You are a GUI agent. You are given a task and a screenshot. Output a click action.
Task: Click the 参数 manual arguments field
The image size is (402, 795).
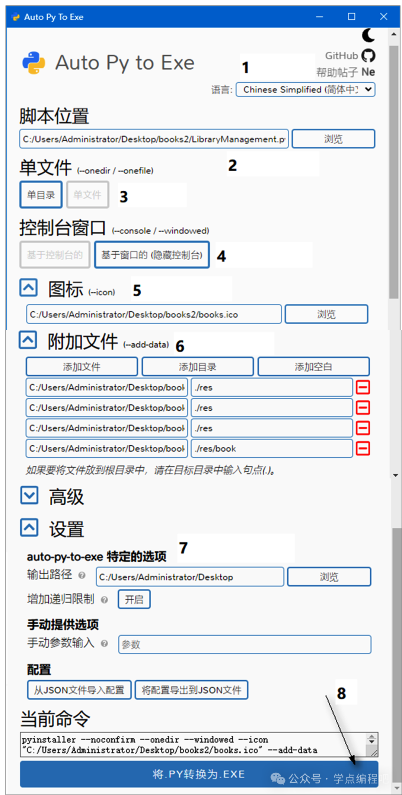pos(245,645)
